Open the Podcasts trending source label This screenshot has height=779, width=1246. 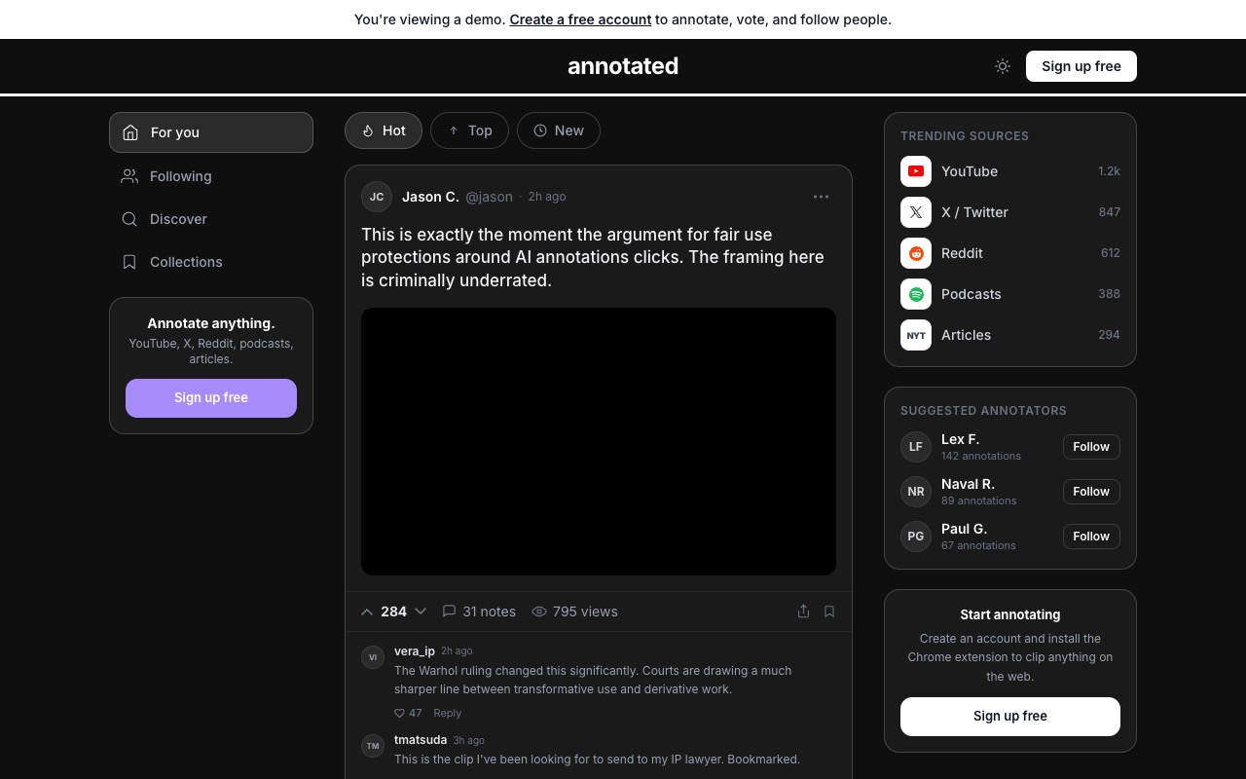point(971,294)
